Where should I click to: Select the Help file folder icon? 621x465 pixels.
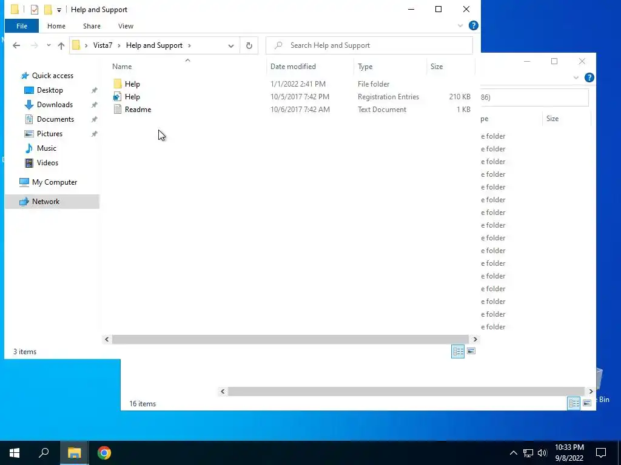(x=118, y=84)
